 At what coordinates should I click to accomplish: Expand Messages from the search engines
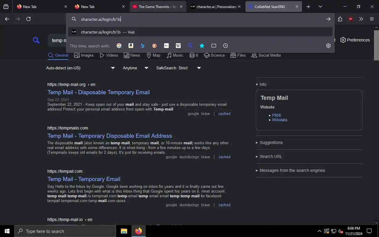click(x=290, y=170)
